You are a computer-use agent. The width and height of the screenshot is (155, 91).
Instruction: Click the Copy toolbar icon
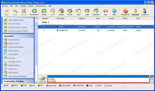78,11
